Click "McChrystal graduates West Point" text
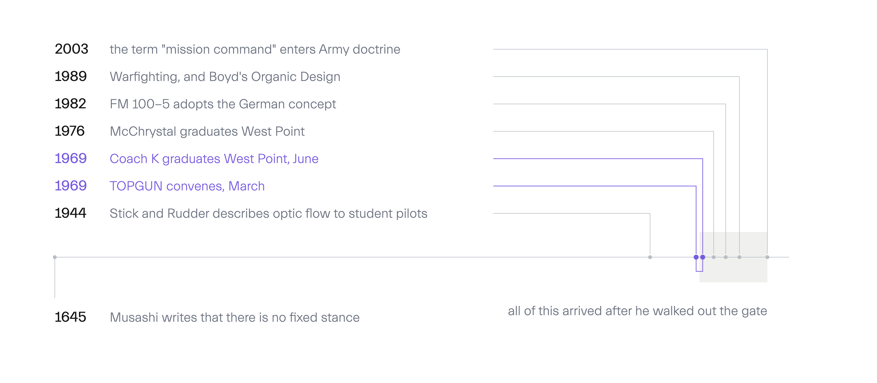Viewport: 877px width, 383px height. (207, 132)
